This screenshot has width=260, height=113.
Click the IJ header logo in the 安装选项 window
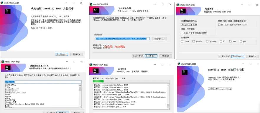[183, 11]
